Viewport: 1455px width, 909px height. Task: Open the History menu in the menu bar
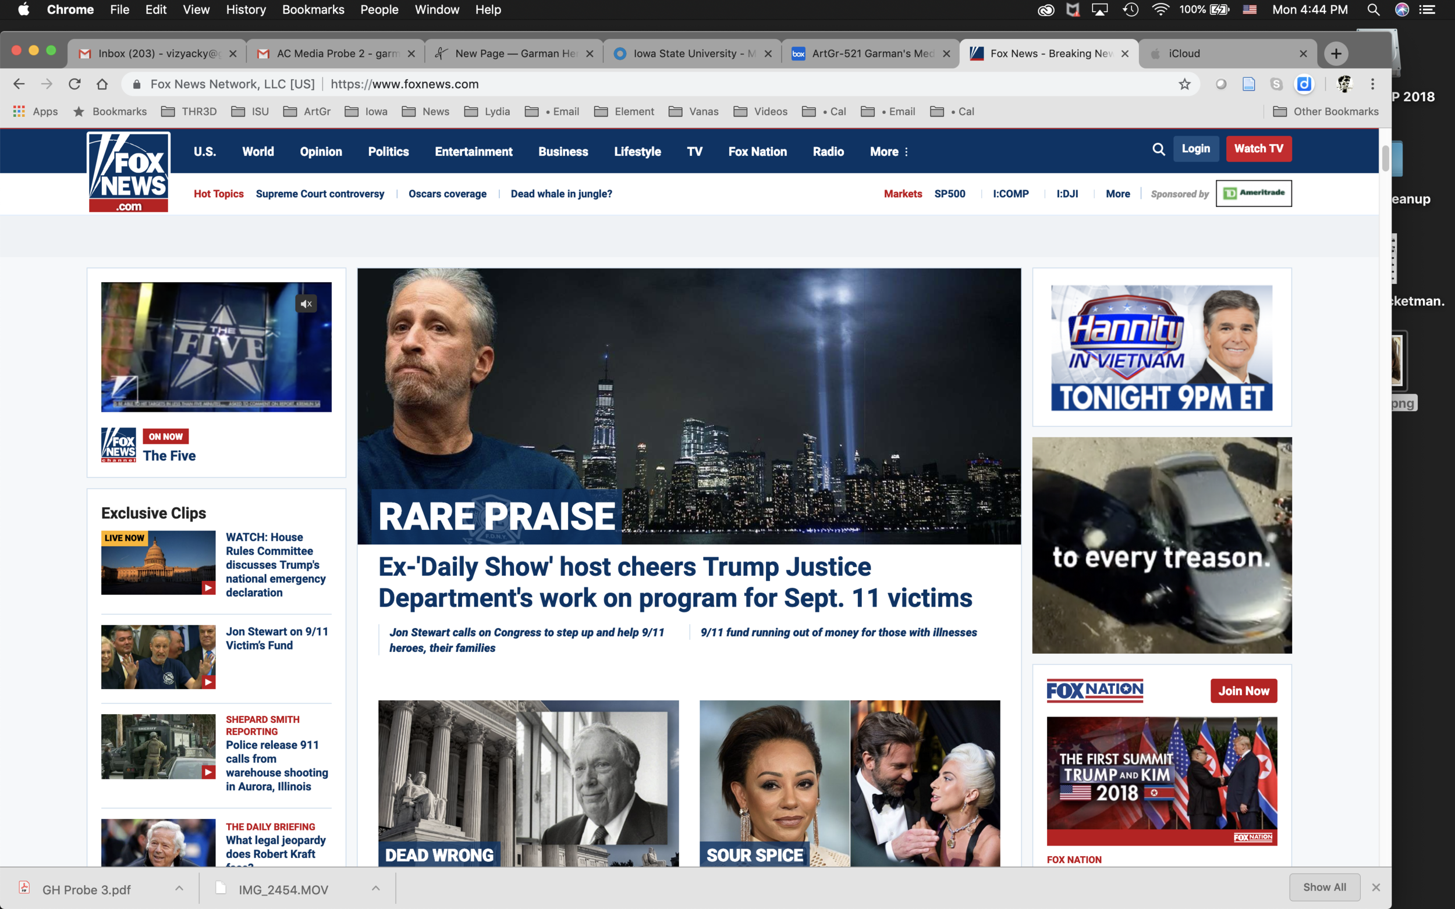[x=246, y=10]
